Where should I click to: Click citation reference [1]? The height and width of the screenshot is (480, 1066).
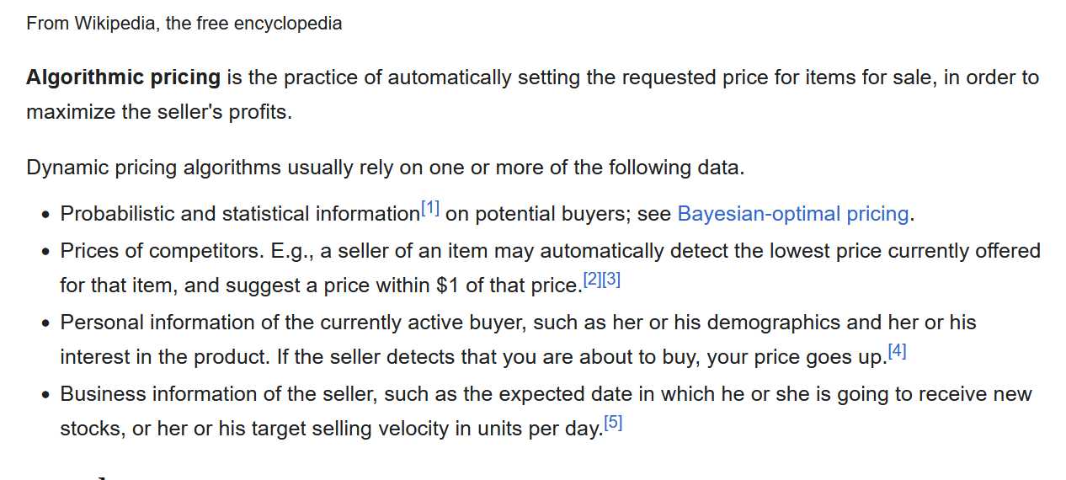tap(429, 209)
